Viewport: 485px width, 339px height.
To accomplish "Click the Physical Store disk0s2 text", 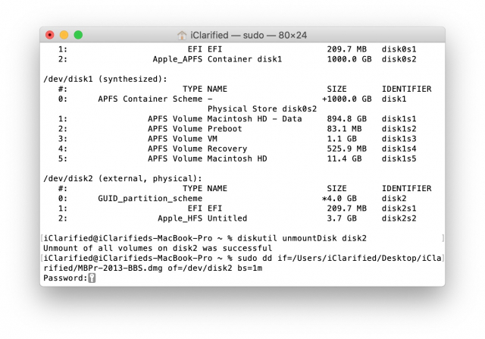I will [x=262, y=109].
